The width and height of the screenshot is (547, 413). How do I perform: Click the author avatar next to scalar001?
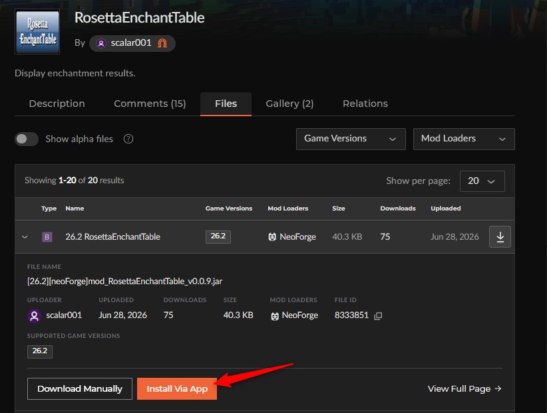101,43
